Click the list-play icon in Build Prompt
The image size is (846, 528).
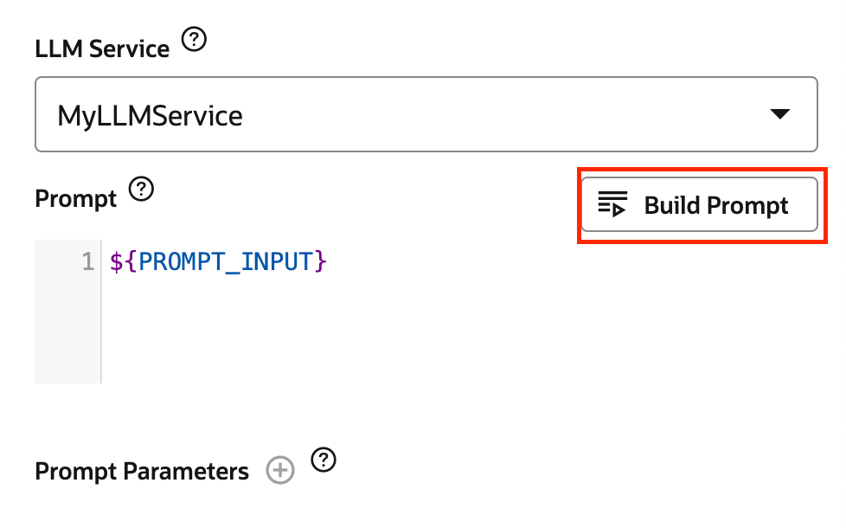[x=612, y=204]
